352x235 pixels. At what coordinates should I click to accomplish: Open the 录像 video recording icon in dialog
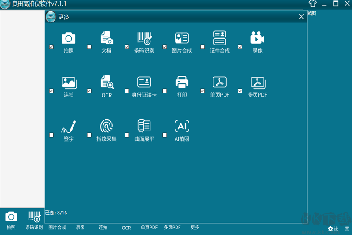[257, 37]
